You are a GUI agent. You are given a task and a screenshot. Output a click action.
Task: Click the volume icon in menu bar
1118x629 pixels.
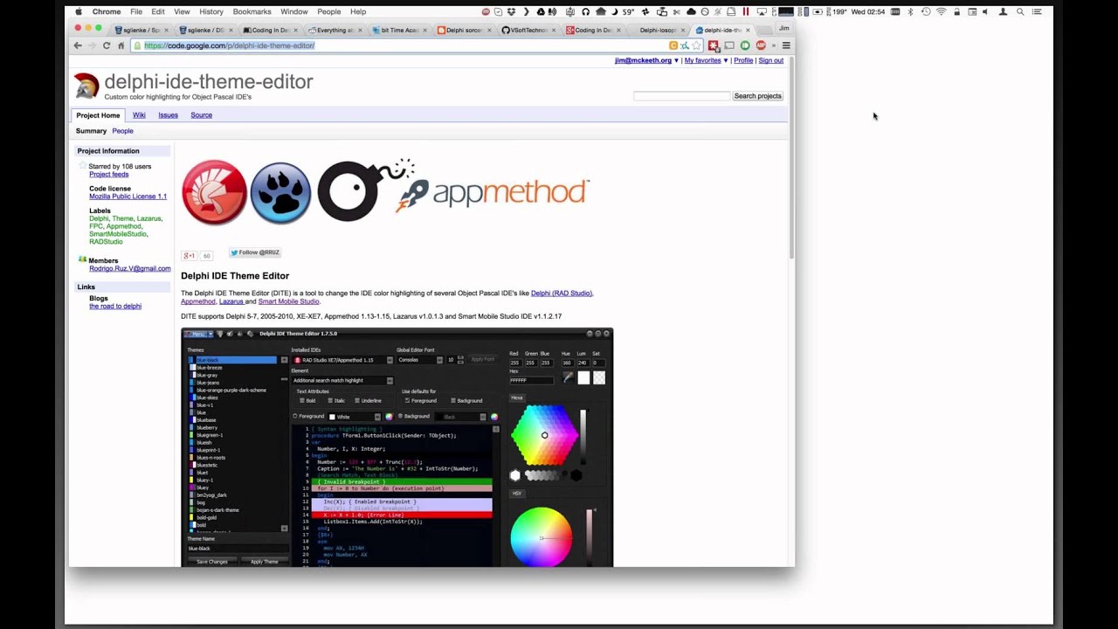pos(985,11)
